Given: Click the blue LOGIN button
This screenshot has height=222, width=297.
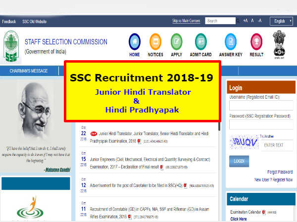Looking at the screenshot, I should click(239, 161).
